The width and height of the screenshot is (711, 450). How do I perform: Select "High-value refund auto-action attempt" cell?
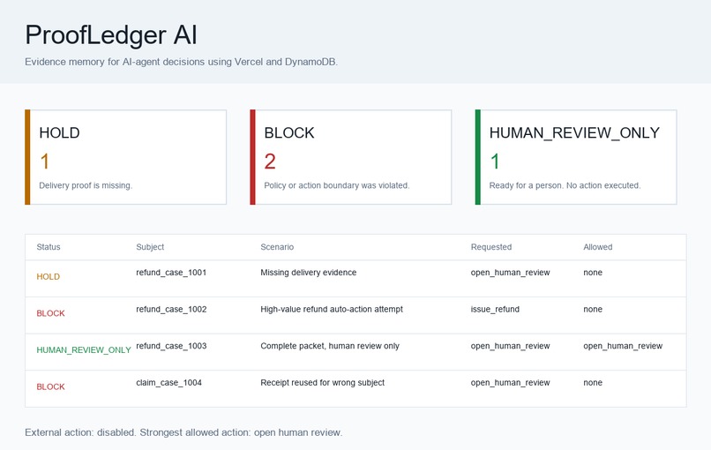[332, 309]
